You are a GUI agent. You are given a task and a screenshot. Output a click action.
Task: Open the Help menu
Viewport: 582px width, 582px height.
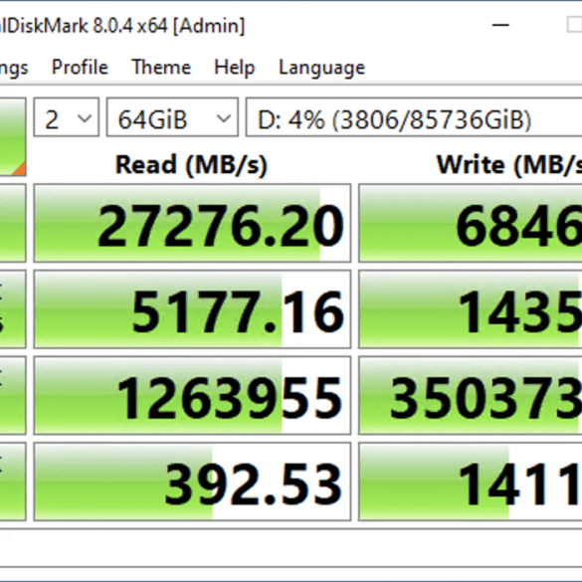point(235,68)
